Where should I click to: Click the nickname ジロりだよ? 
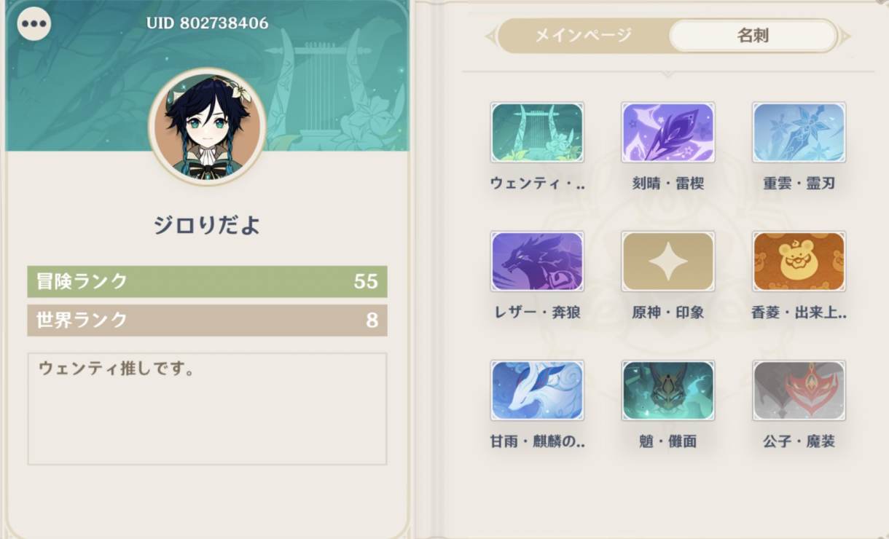coord(207,225)
